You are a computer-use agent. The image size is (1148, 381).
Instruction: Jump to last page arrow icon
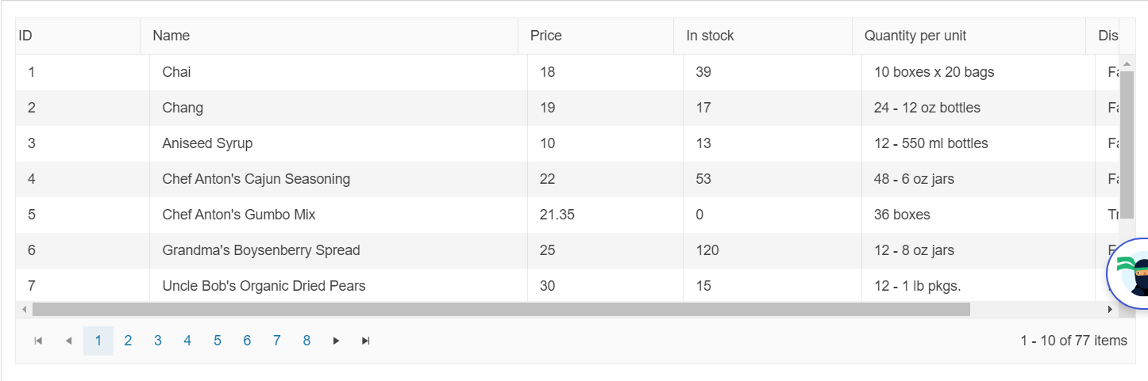(x=365, y=341)
